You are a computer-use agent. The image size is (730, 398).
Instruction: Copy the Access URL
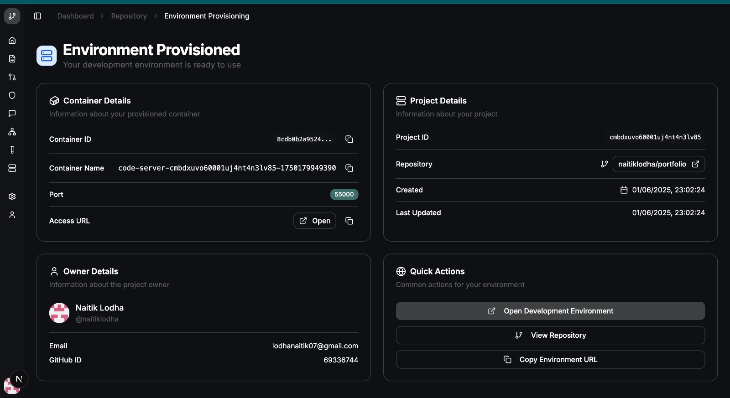[x=349, y=221]
